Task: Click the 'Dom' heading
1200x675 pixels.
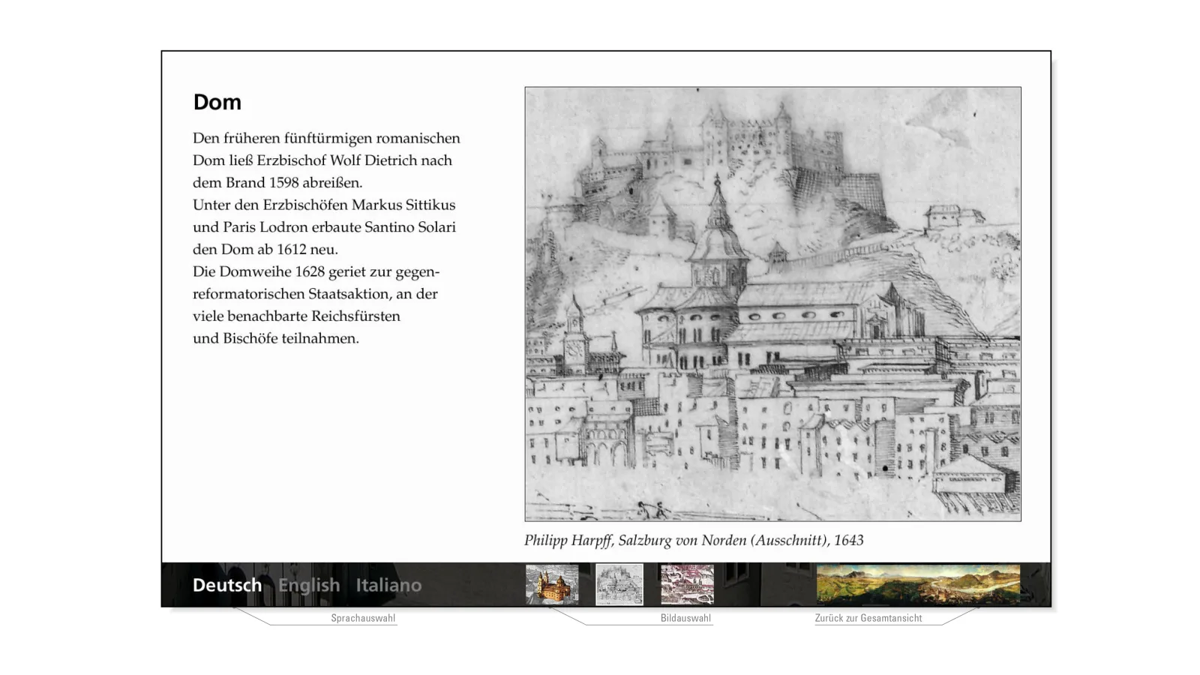Action: pos(217,102)
